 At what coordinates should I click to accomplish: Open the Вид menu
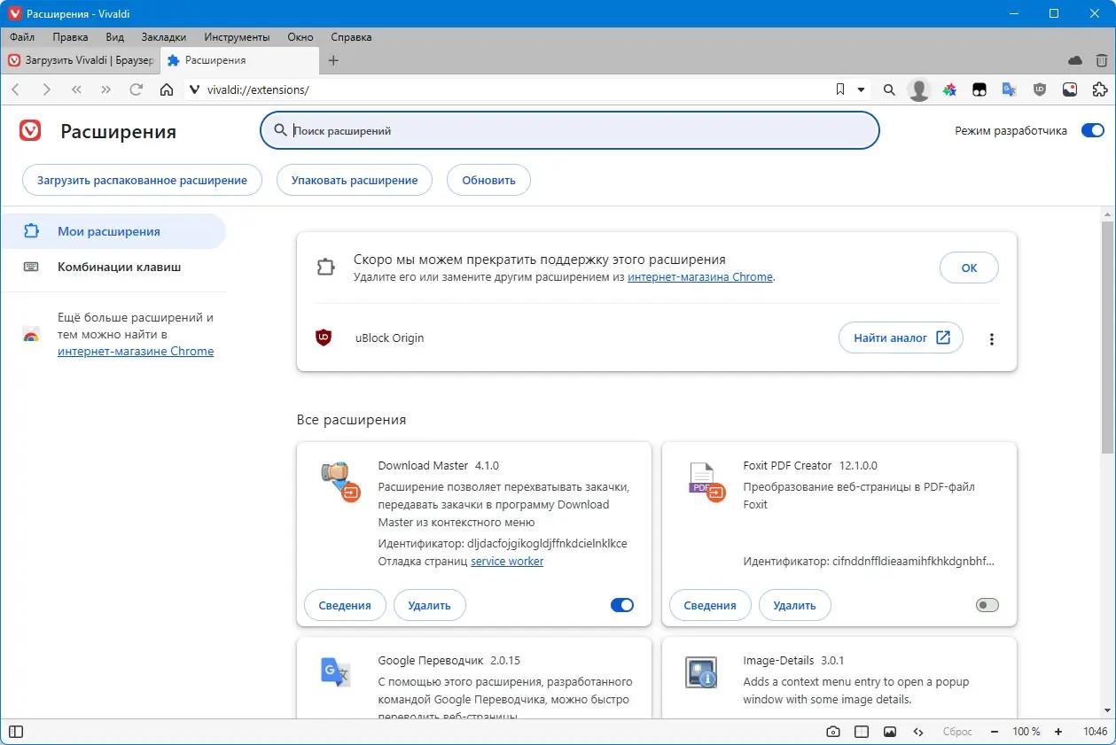pyautogui.click(x=114, y=37)
